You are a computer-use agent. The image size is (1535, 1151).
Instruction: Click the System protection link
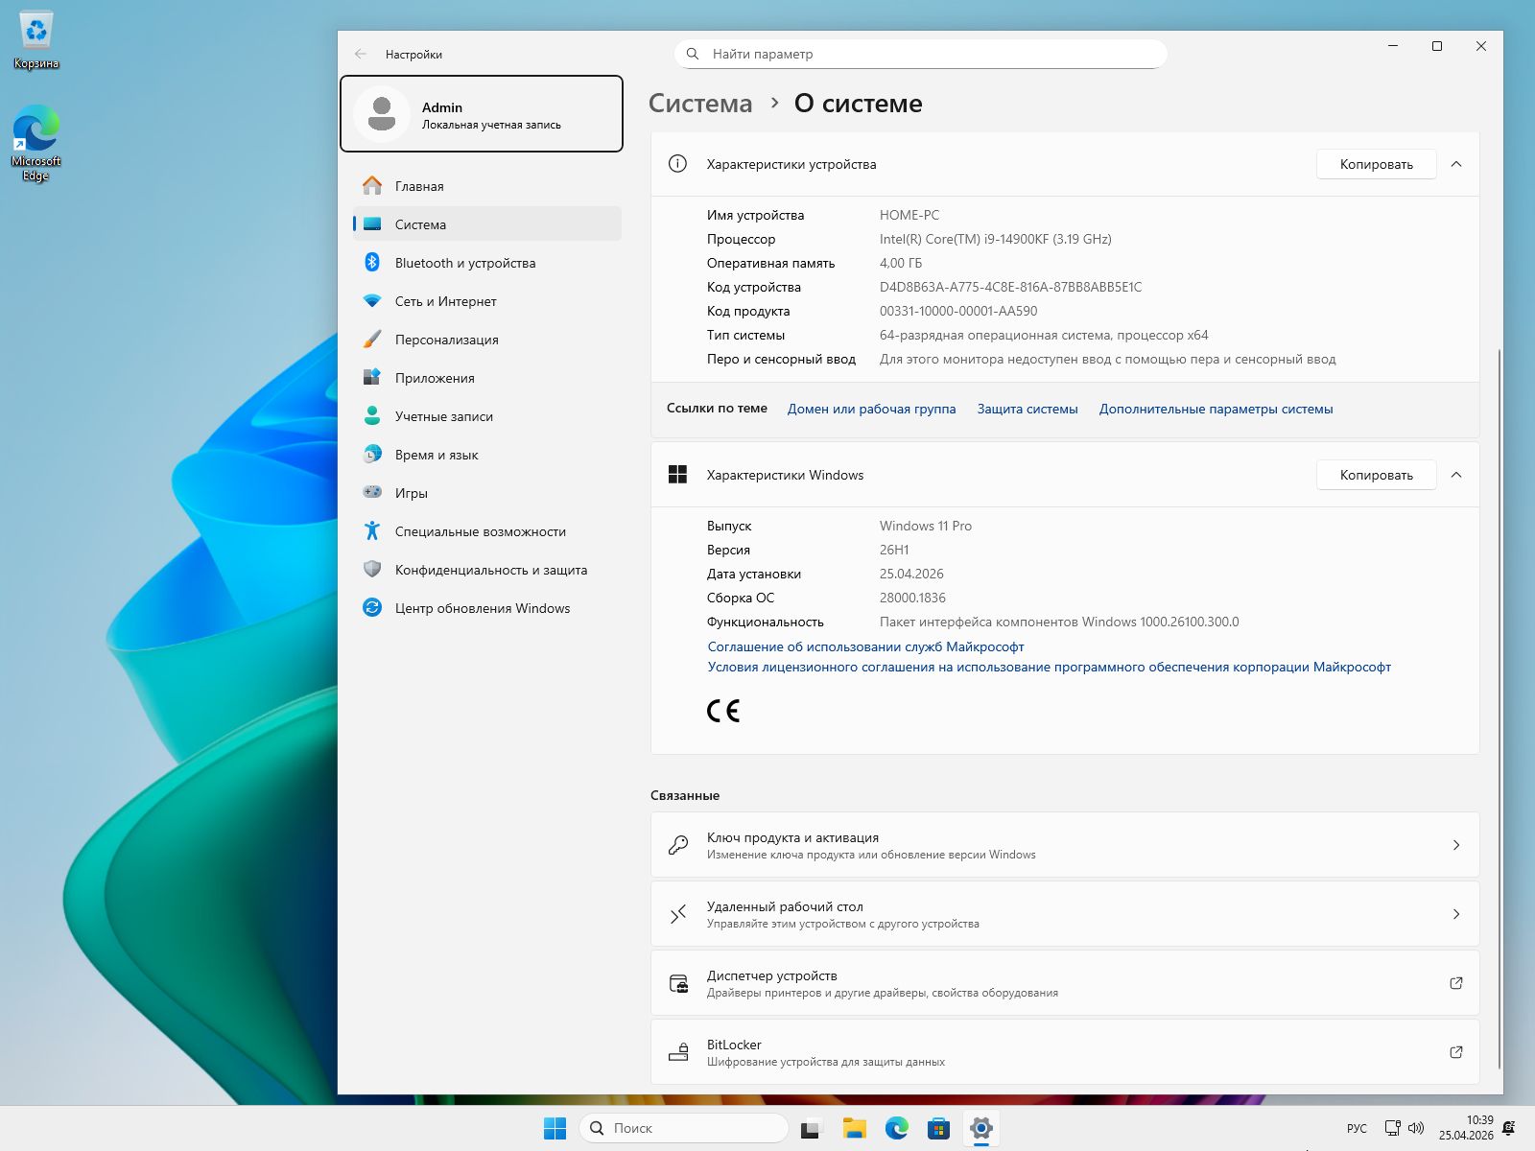[x=1027, y=409]
